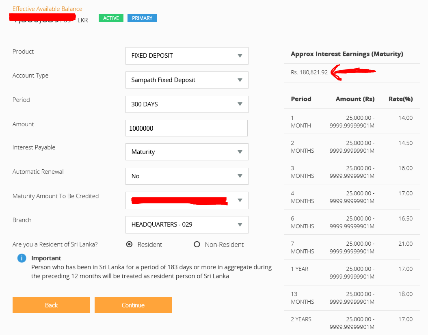The image size is (428, 335).
Task: Expand the Period dropdown set to 300 DAYS
Action: click(x=187, y=104)
